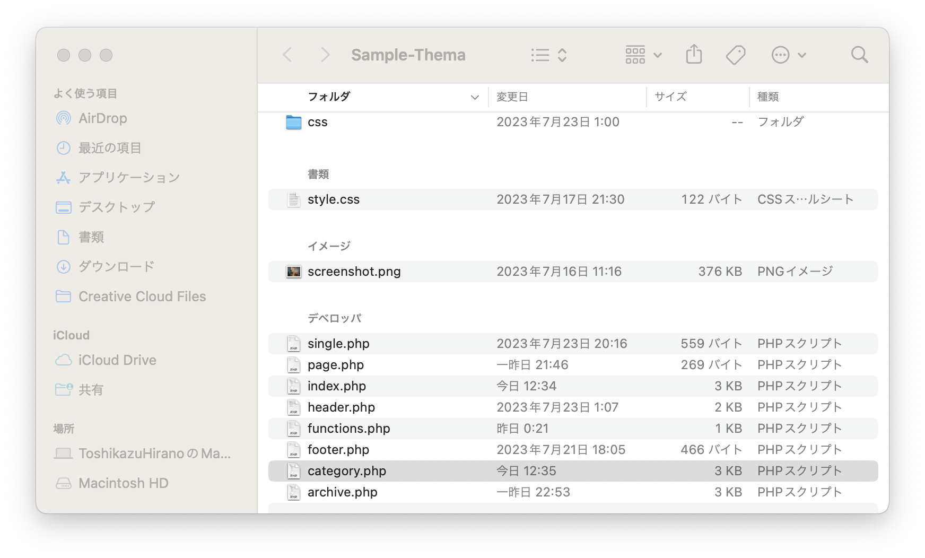
Task: Open the ダウンロード sidebar item
Action: pyautogui.click(x=116, y=266)
